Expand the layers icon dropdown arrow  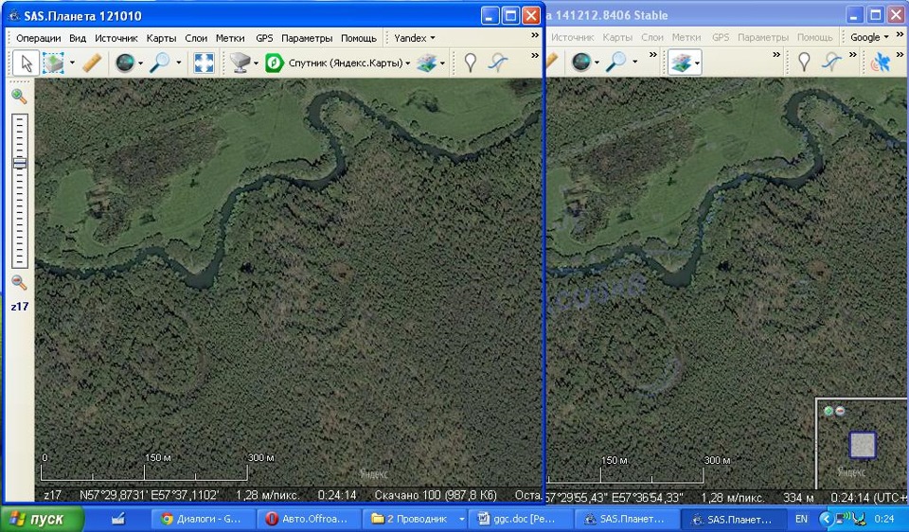443,62
